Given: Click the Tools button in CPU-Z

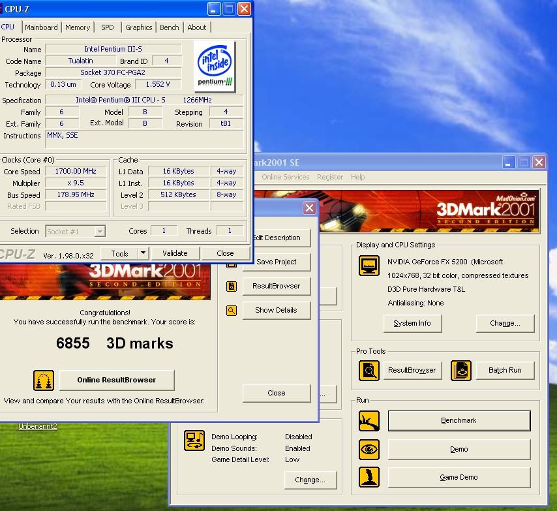Looking at the screenshot, I should click(119, 253).
